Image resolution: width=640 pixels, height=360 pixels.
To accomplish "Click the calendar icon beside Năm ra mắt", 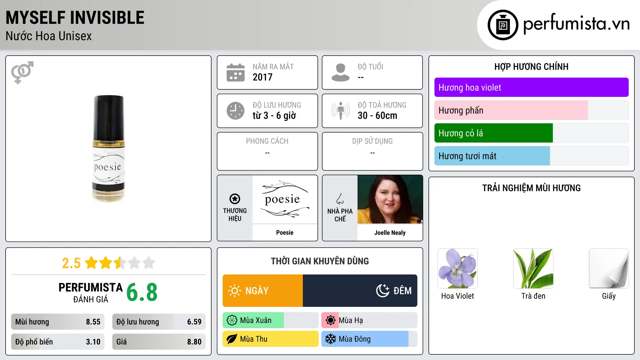I will (x=236, y=72).
